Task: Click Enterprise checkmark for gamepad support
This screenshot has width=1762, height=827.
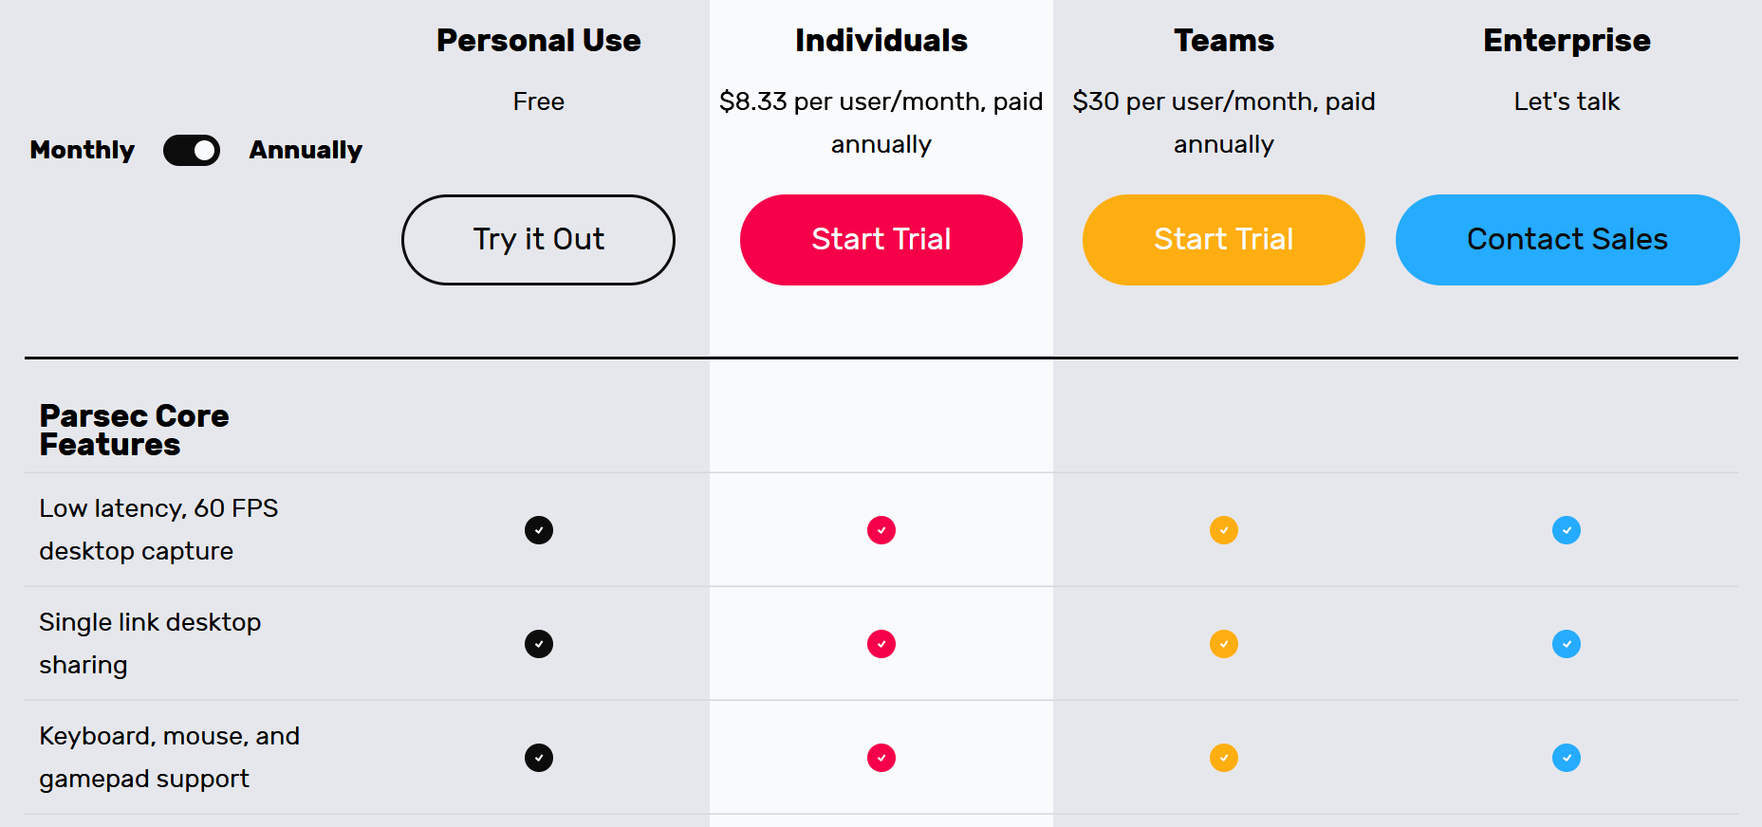Action: coord(1567,758)
